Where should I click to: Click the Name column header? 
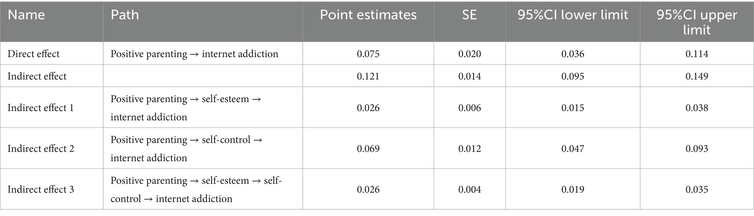pos(26,15)
